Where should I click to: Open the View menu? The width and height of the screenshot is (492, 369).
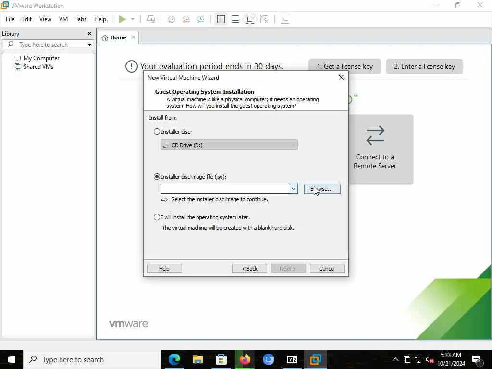tap(45, 19)
